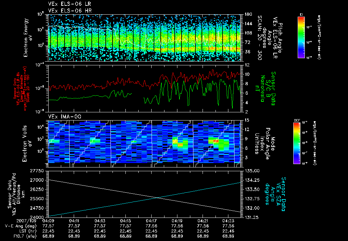Click the polar angle index tick '9'
The height and width of the screenshot is (241, 348).
246,139
